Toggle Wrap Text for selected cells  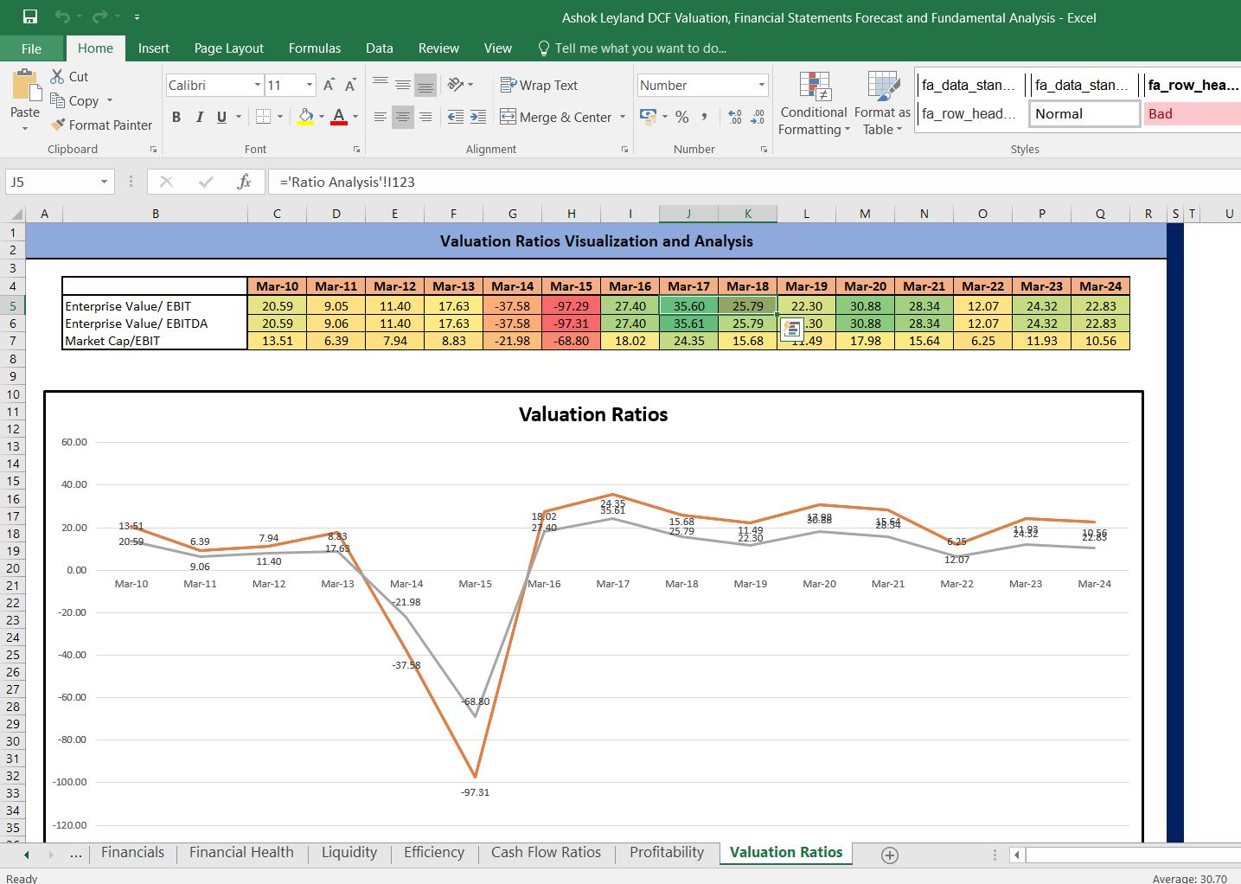pyautogui.click(x=539, y=85)
